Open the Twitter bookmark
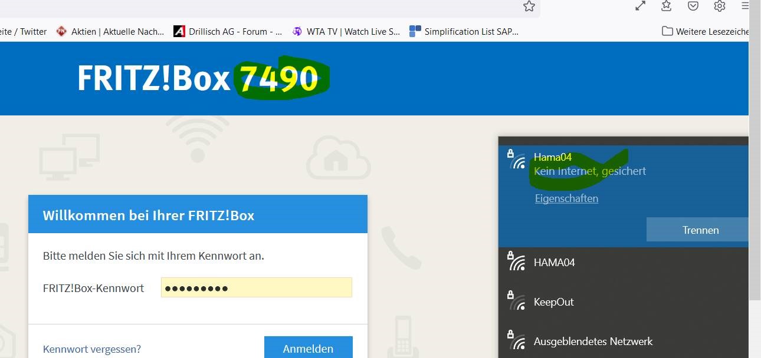The height and width of the screenshot is (358, 761). point(24,32)
